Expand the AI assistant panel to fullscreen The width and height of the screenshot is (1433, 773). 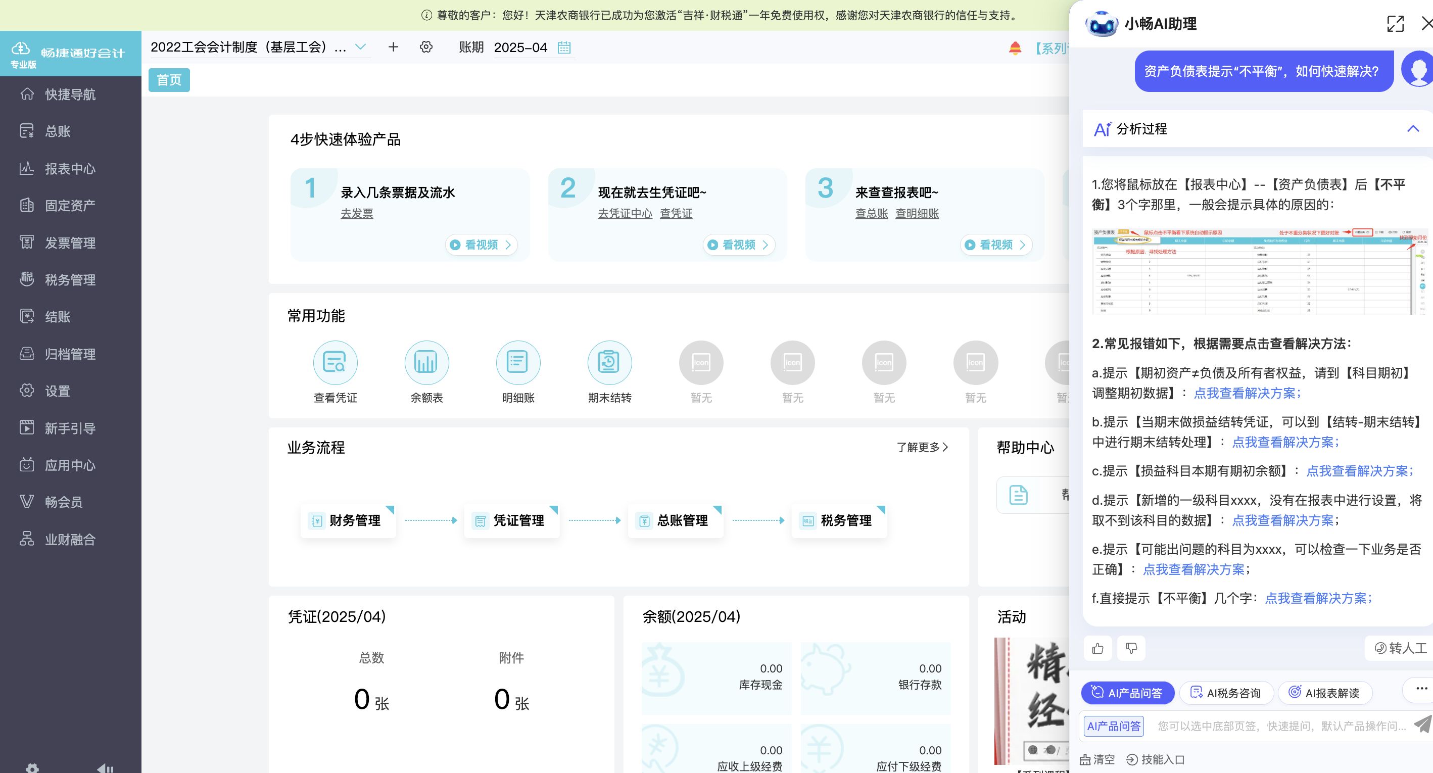[1395, 24]
